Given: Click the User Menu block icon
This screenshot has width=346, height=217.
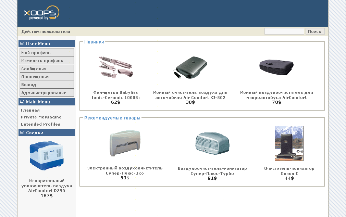Looking at the screenshot, I should pos(22,43).
